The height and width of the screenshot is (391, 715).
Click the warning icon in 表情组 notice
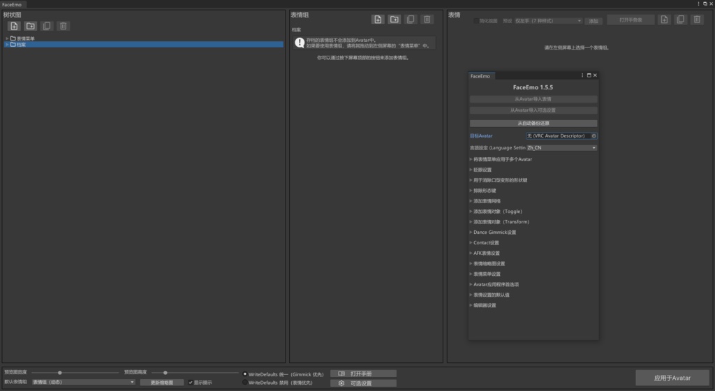(x=300, y=43)
